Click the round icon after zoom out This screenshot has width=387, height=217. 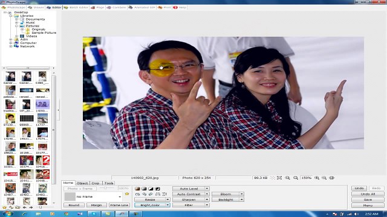tap(332, 178)
